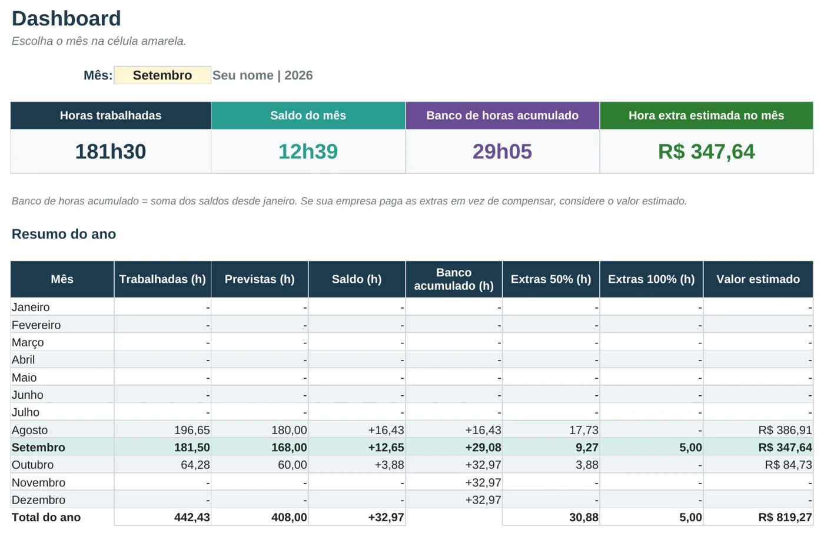Image resolution: width=824 pixels, height=536 pixels.
Task: Select the Fevereiro row label
Action: pyautogui.click(x=36, y=325)
